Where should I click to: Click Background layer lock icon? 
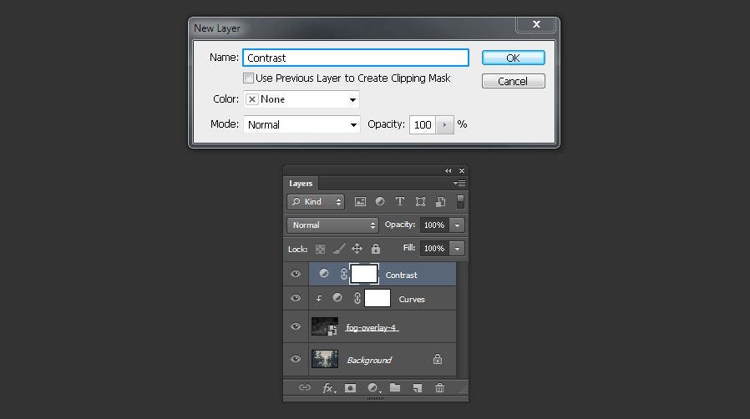(x=437, y=359)
